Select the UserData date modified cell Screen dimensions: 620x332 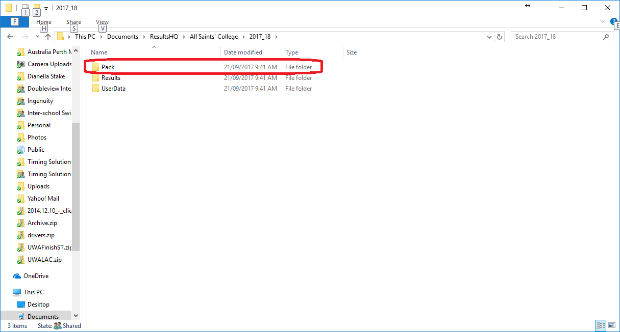pyautogui.click(x=251, y=89)
